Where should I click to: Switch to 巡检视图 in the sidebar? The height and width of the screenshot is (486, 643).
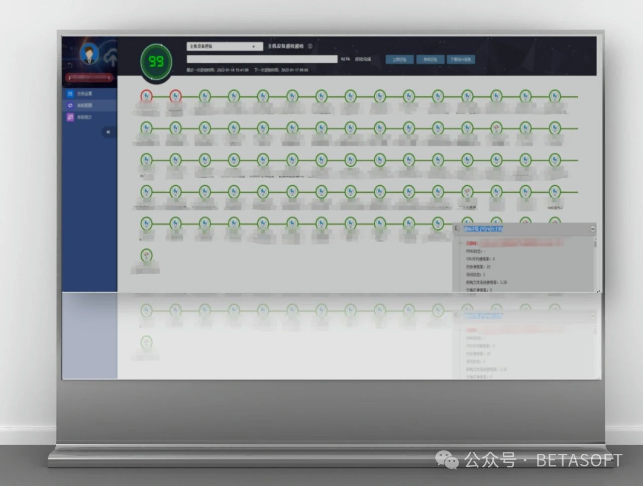coord(84,105)
